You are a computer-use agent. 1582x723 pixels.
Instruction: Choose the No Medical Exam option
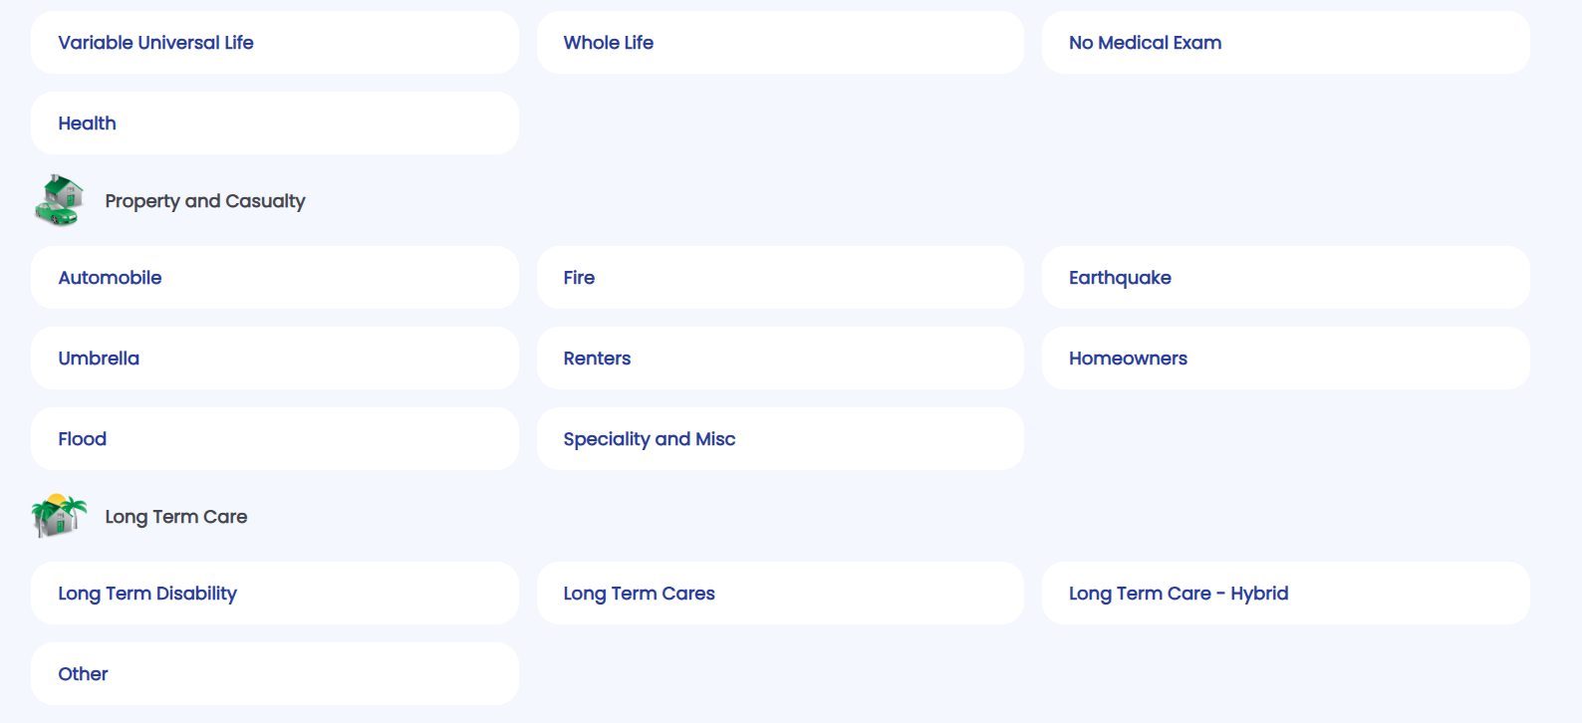[x=1285, y=43]
